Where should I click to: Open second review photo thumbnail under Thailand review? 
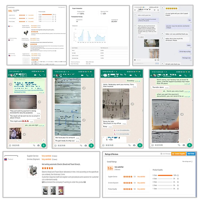pos(53,190)
